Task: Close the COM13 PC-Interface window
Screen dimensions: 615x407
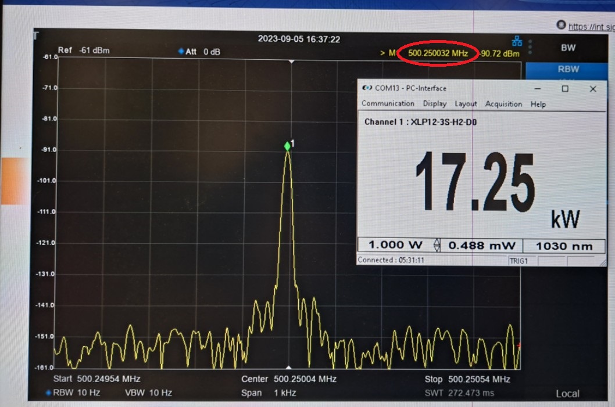Action: (x=592, y=89)
